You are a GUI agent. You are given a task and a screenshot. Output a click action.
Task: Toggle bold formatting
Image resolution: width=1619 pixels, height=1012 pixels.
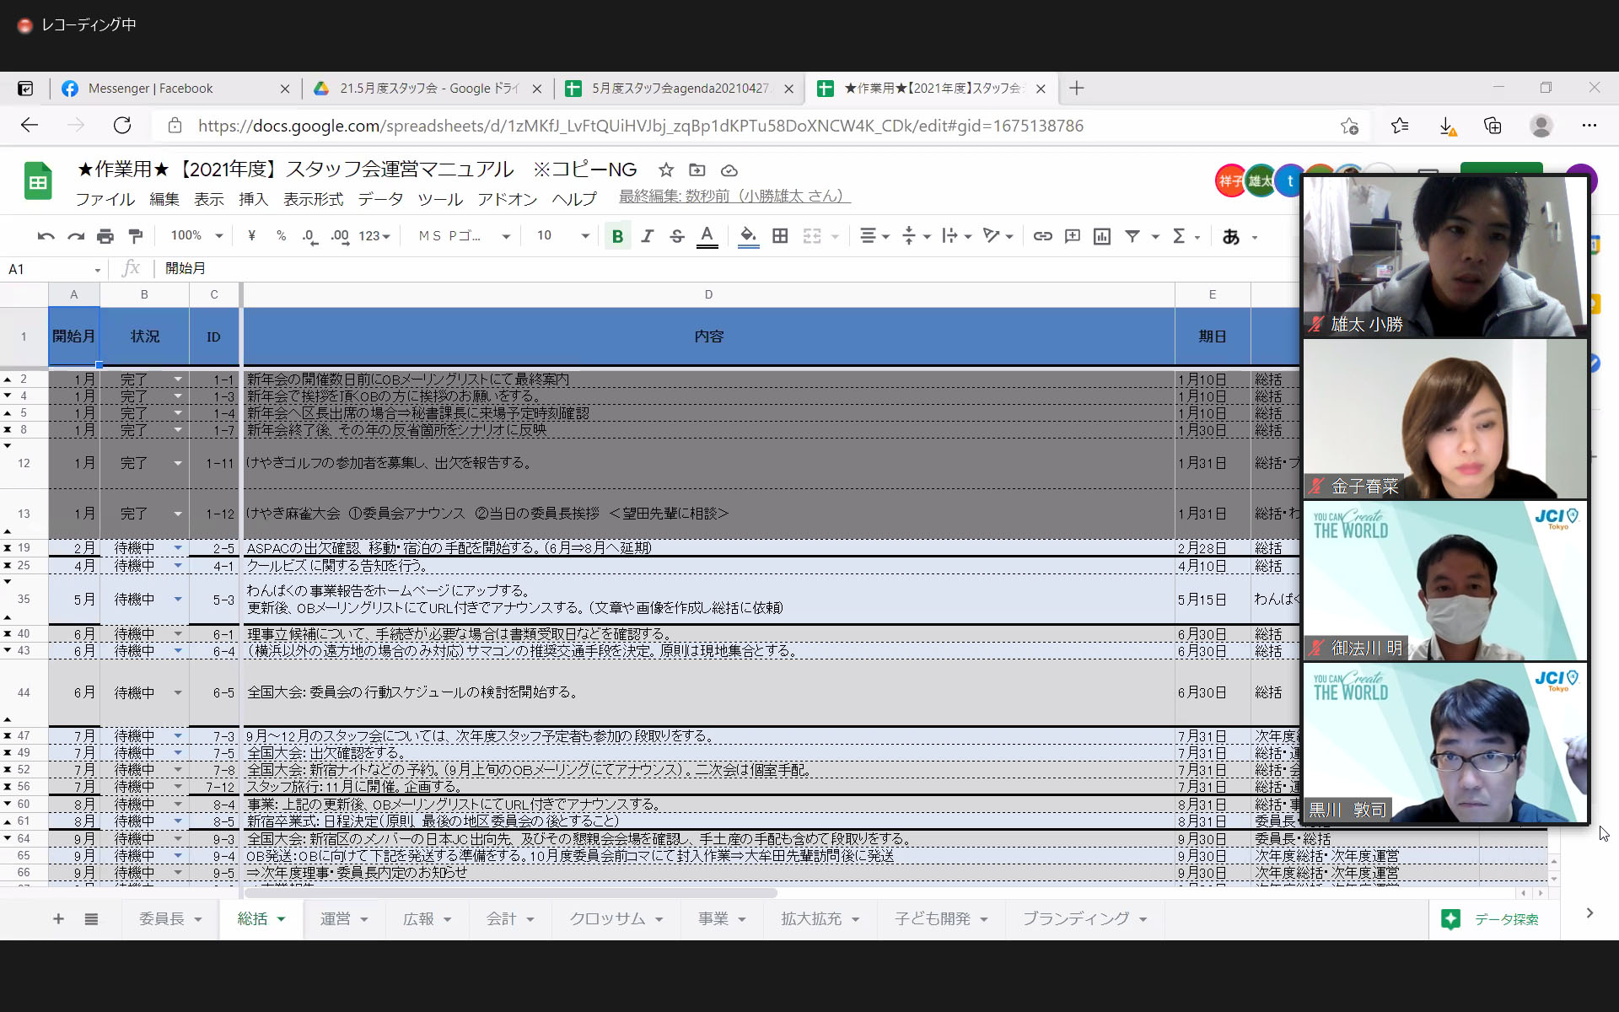click(x=617, y=236)
